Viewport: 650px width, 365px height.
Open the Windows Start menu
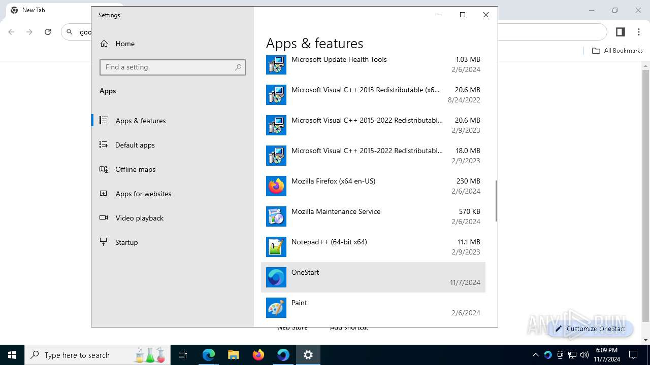[x=12, y=355]
